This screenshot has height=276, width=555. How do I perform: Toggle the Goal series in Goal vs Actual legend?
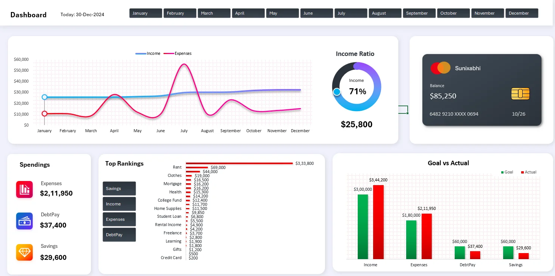click(x=507, y=172)
